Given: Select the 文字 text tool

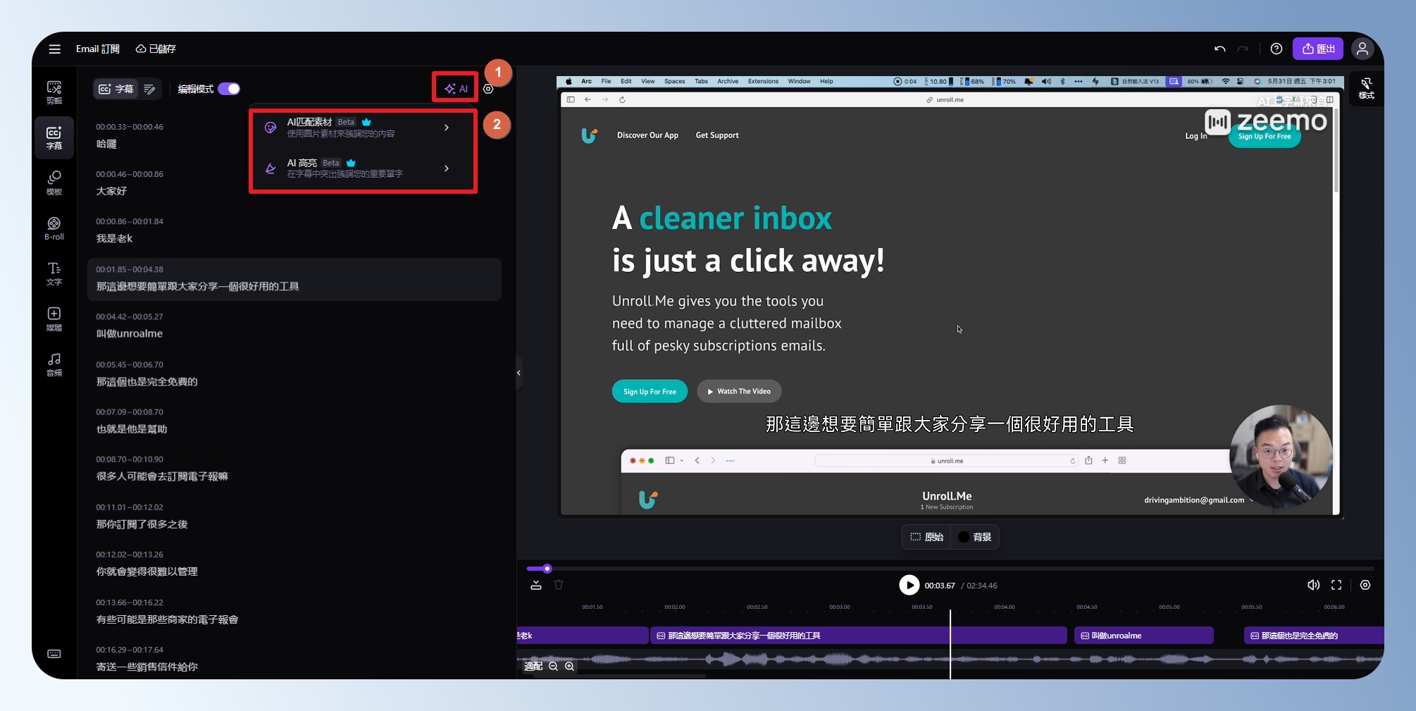Looking at the screenshot, I should click(x=54, y=273).
